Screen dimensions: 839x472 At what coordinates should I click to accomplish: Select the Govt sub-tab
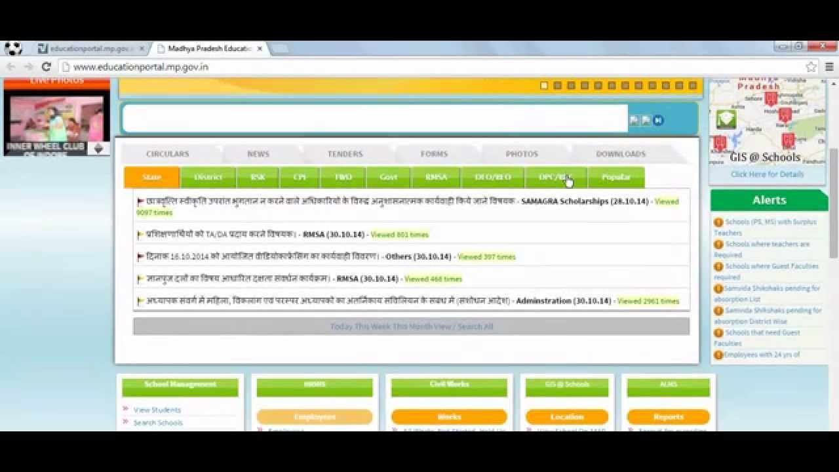point(389,177)
